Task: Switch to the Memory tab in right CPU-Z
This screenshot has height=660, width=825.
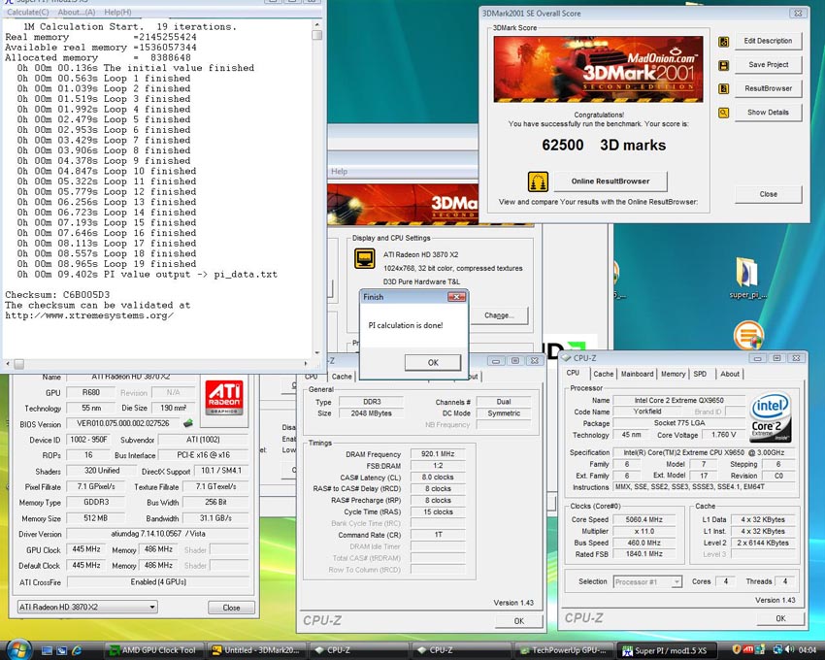Action: 673,374
